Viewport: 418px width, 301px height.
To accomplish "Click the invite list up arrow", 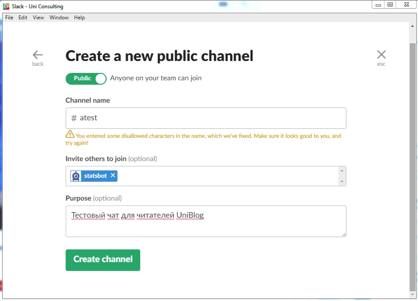I will [x=342, y=170].
